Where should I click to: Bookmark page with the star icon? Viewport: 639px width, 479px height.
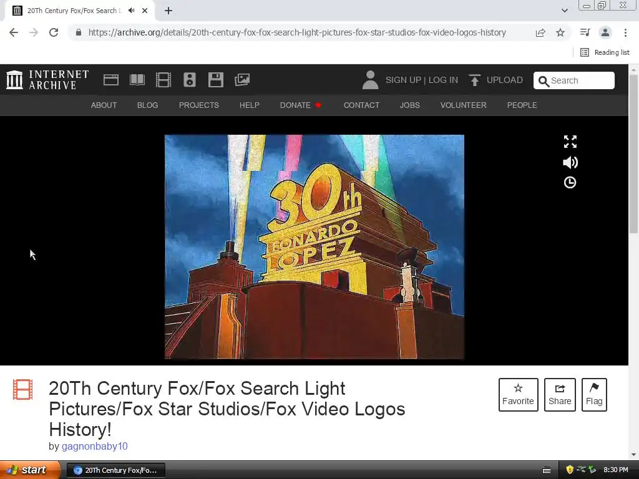coord(560,32)
